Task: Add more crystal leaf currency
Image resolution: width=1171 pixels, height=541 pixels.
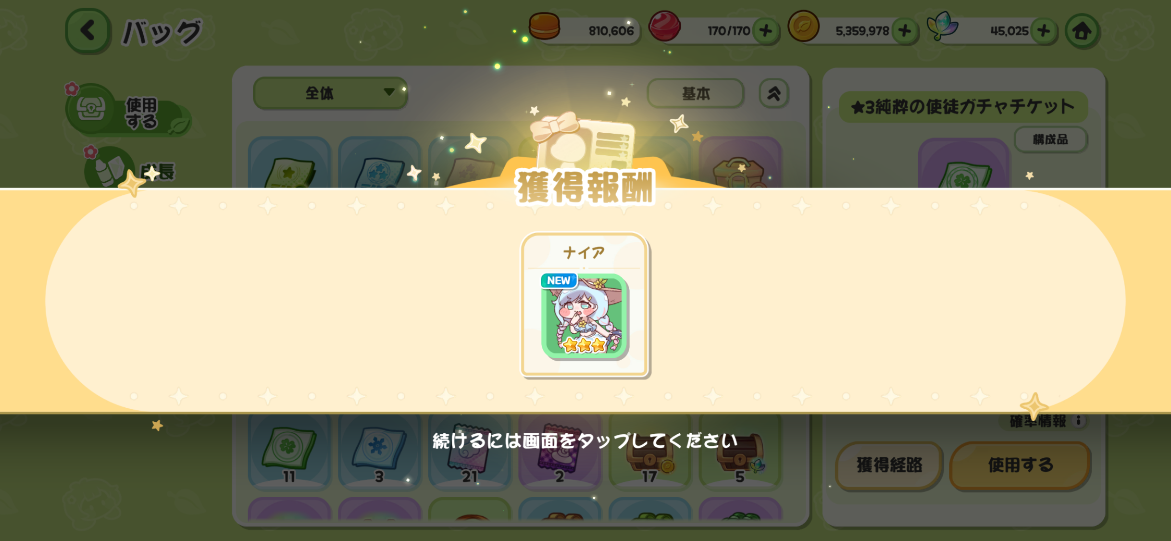Action: click(1044, 31)
